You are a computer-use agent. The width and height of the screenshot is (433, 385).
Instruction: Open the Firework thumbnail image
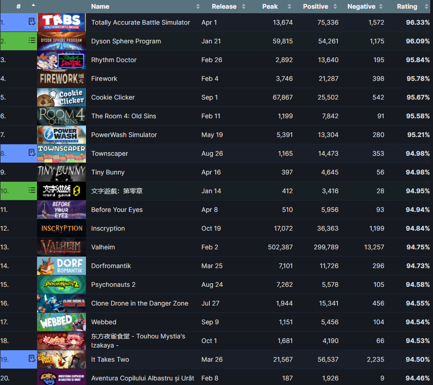[61, 79]
